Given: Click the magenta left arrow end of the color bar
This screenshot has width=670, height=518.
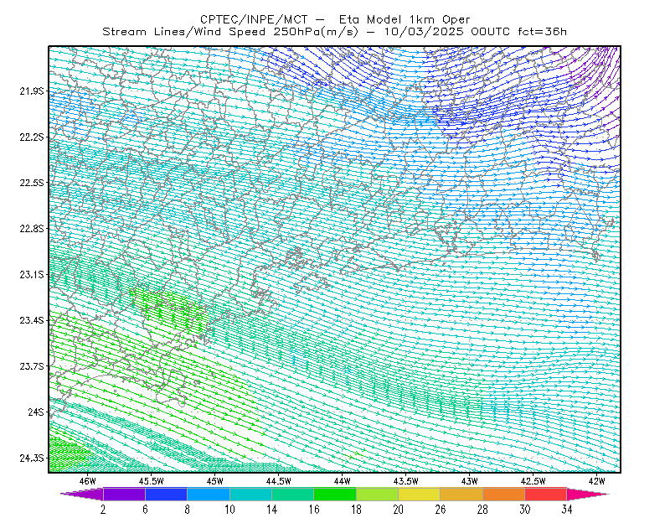Looking at the screenshot, I should (x=81, y=494).
